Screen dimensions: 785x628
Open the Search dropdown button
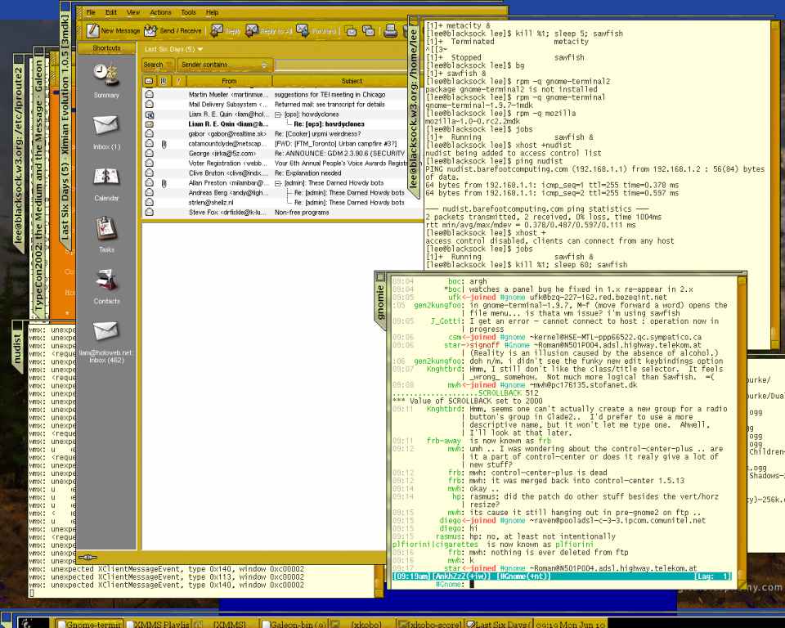(157, 65)
